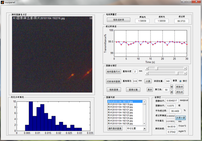The width and height of the screenshot is (202, 141).
Task: Click the 显示 button
Action: pos(149,90)
